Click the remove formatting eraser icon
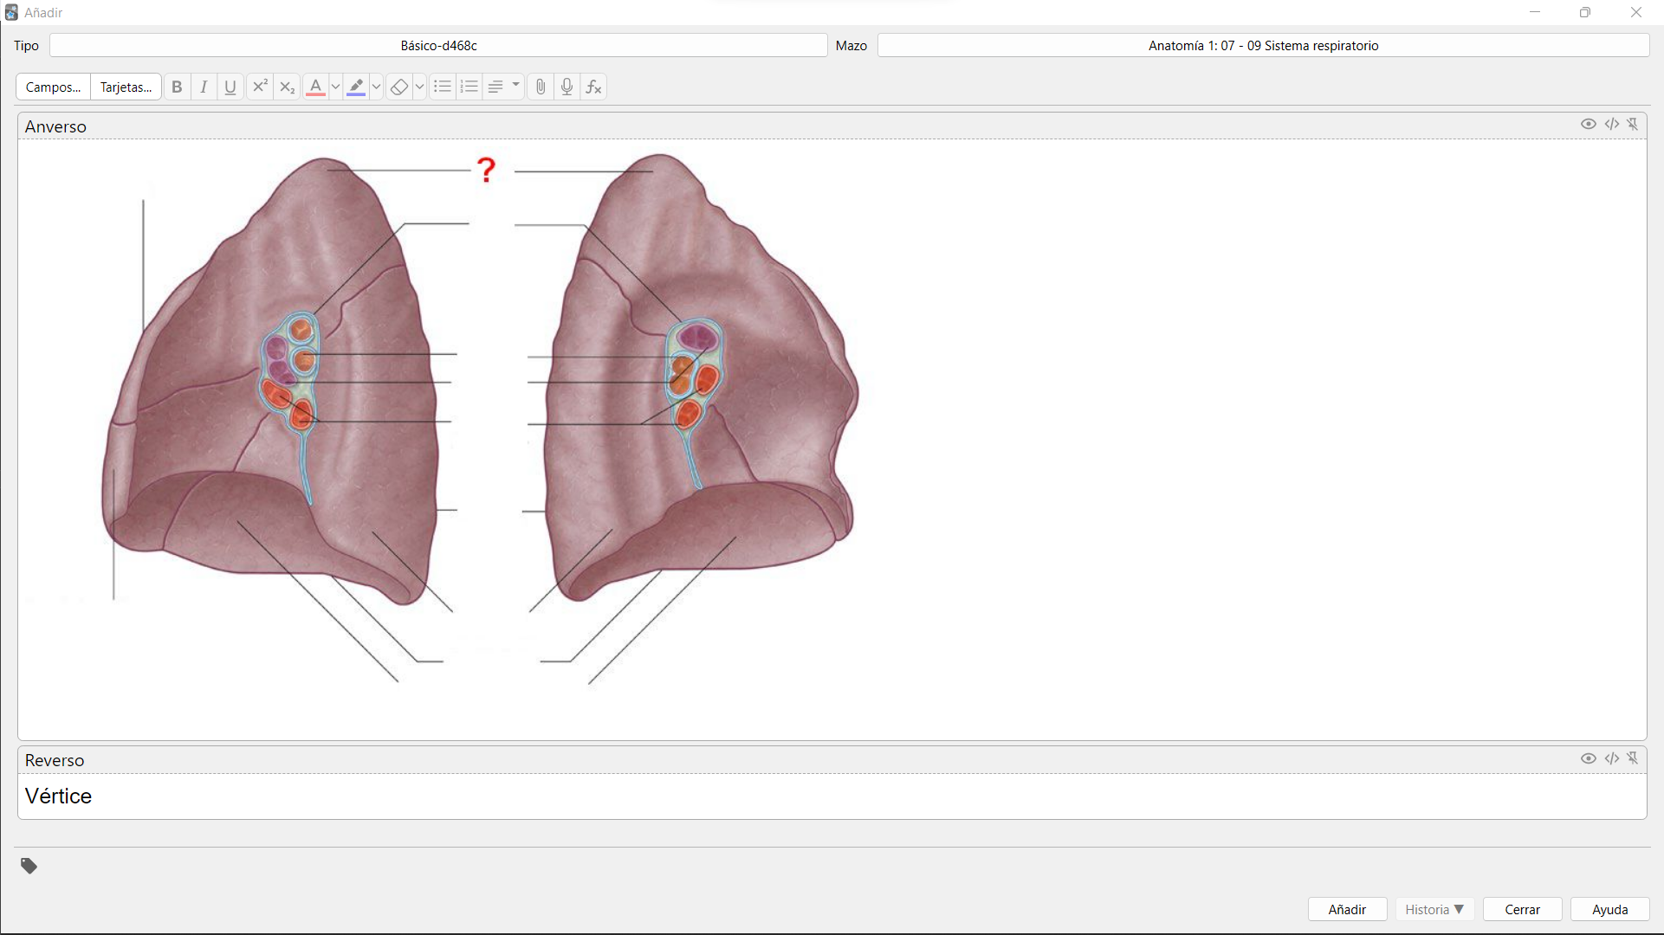The image size is (1664, 935). pyautogui.click(x=399, y=87)
